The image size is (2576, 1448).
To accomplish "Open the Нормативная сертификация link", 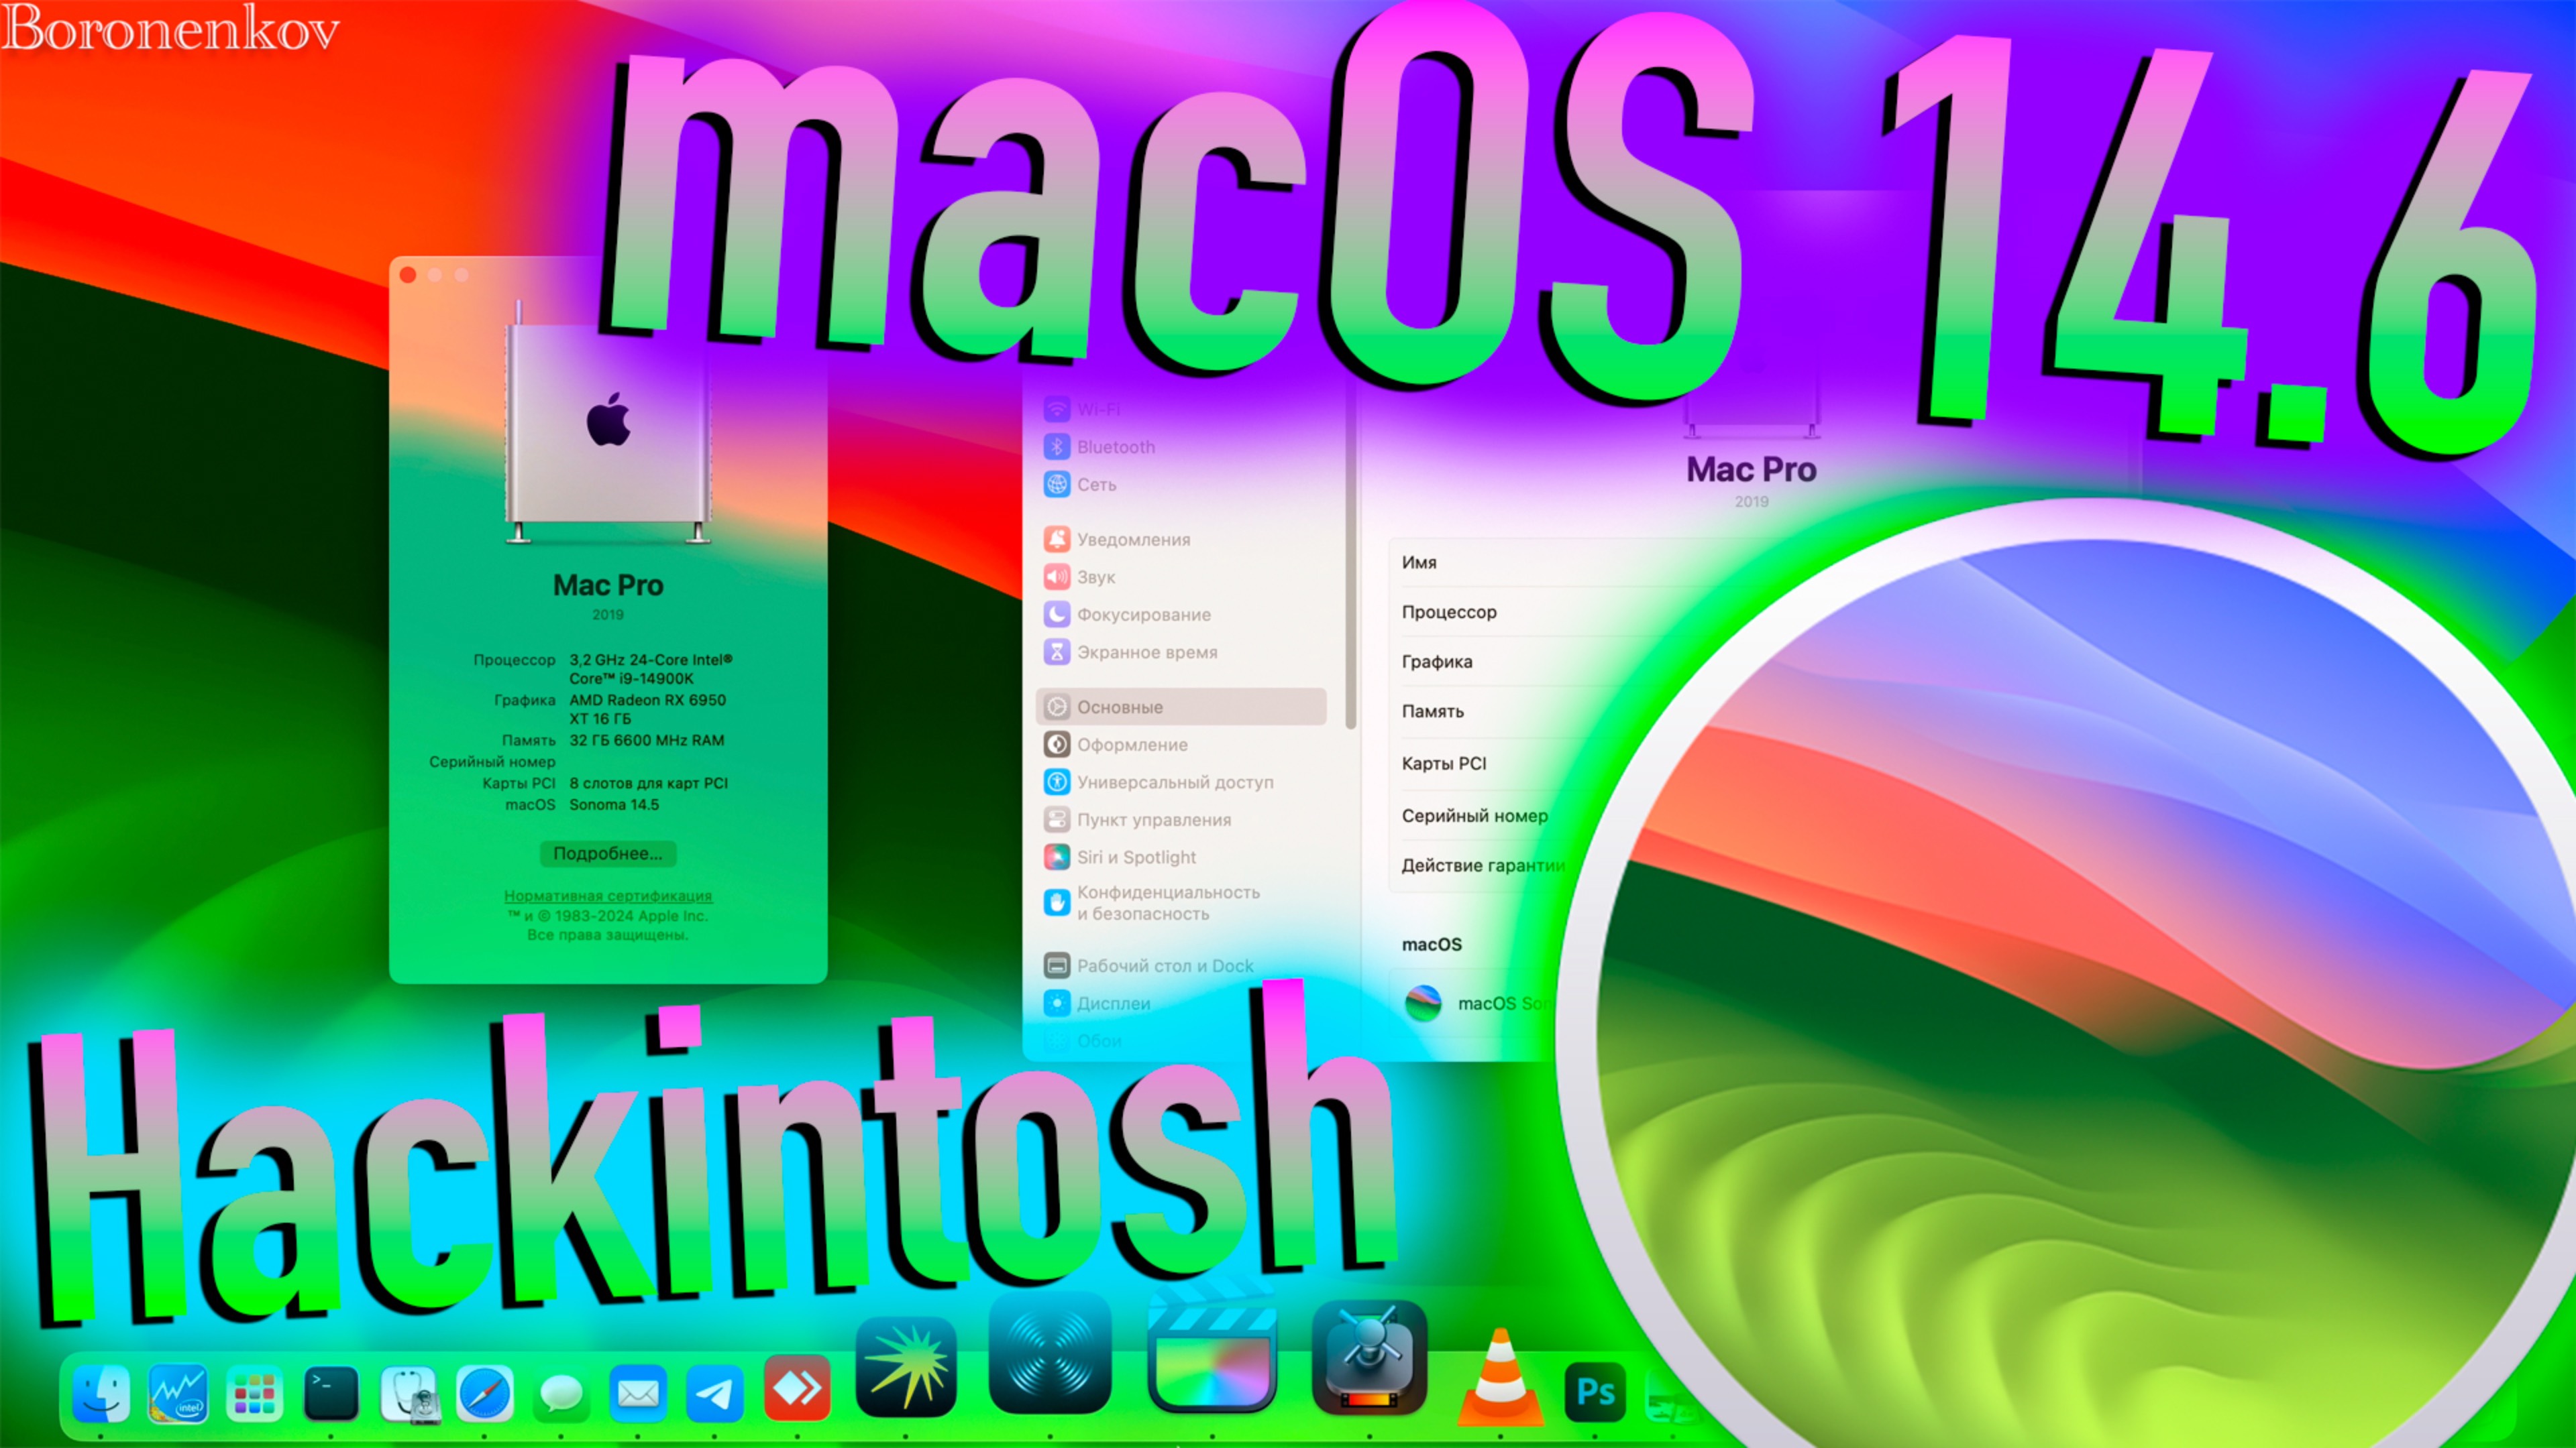I will pyautogui.click(x=608, y=896).
